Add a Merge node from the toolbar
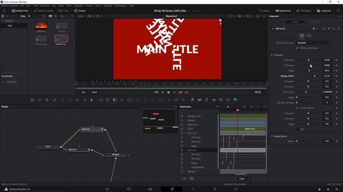The height and width of the screenshot is (192, 343). 101,100
